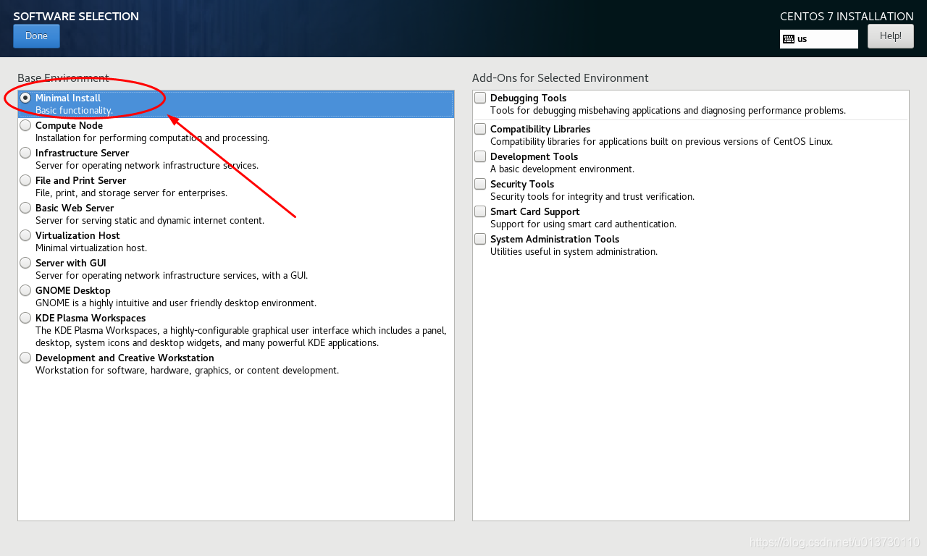Click 'Compatibility libraries for applications built' description

coord(661,141)
